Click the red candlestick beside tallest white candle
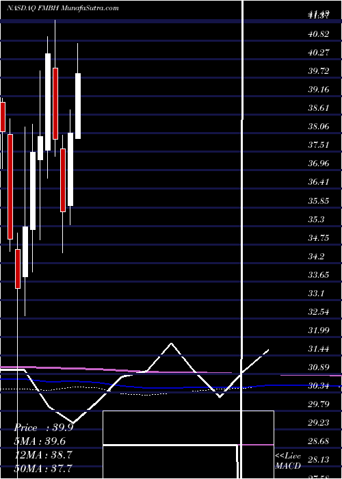The width and height of the screenshot is (342, 479). [x=55, y=103]
